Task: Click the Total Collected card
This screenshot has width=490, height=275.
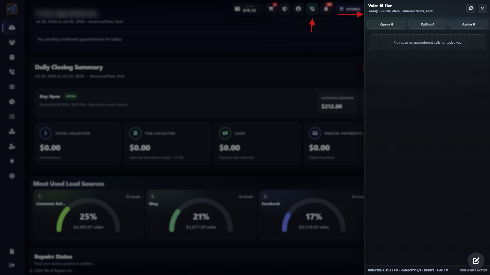Action: point(78,144)
